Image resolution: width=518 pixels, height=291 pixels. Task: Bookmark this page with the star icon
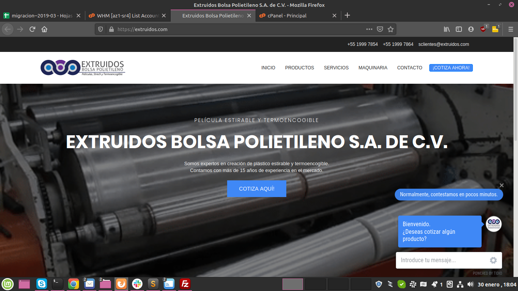point(391,29)
